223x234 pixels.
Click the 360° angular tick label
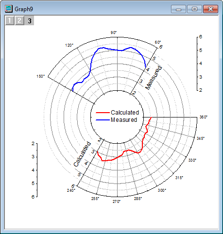203,117
